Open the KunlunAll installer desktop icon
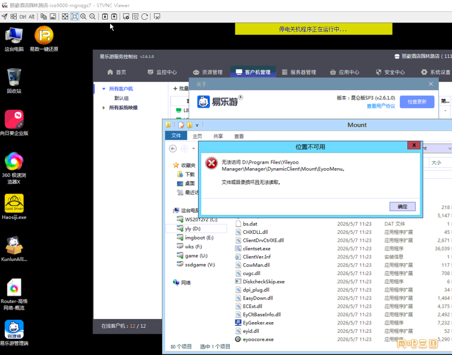The width and height of the screenshot is (452, 355). click(x=14, y=249)
